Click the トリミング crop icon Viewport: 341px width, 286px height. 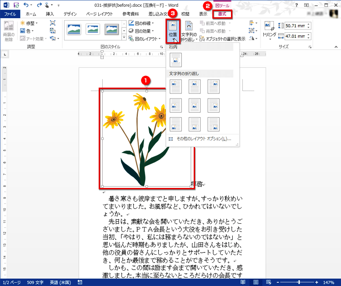coord(269,26)
